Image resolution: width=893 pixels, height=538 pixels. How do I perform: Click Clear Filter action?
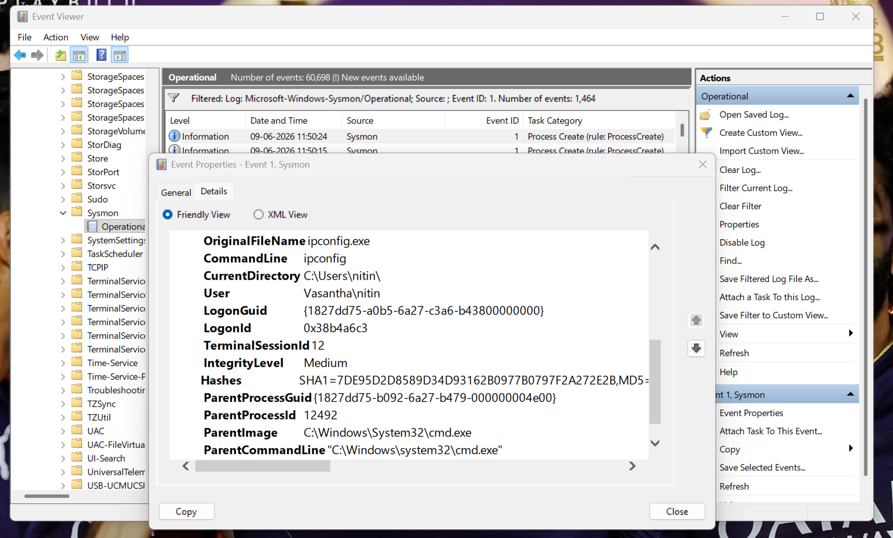click(x=740, y=206)
